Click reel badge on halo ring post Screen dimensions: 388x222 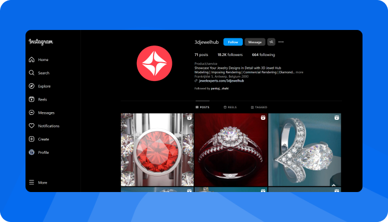[263, 118]
